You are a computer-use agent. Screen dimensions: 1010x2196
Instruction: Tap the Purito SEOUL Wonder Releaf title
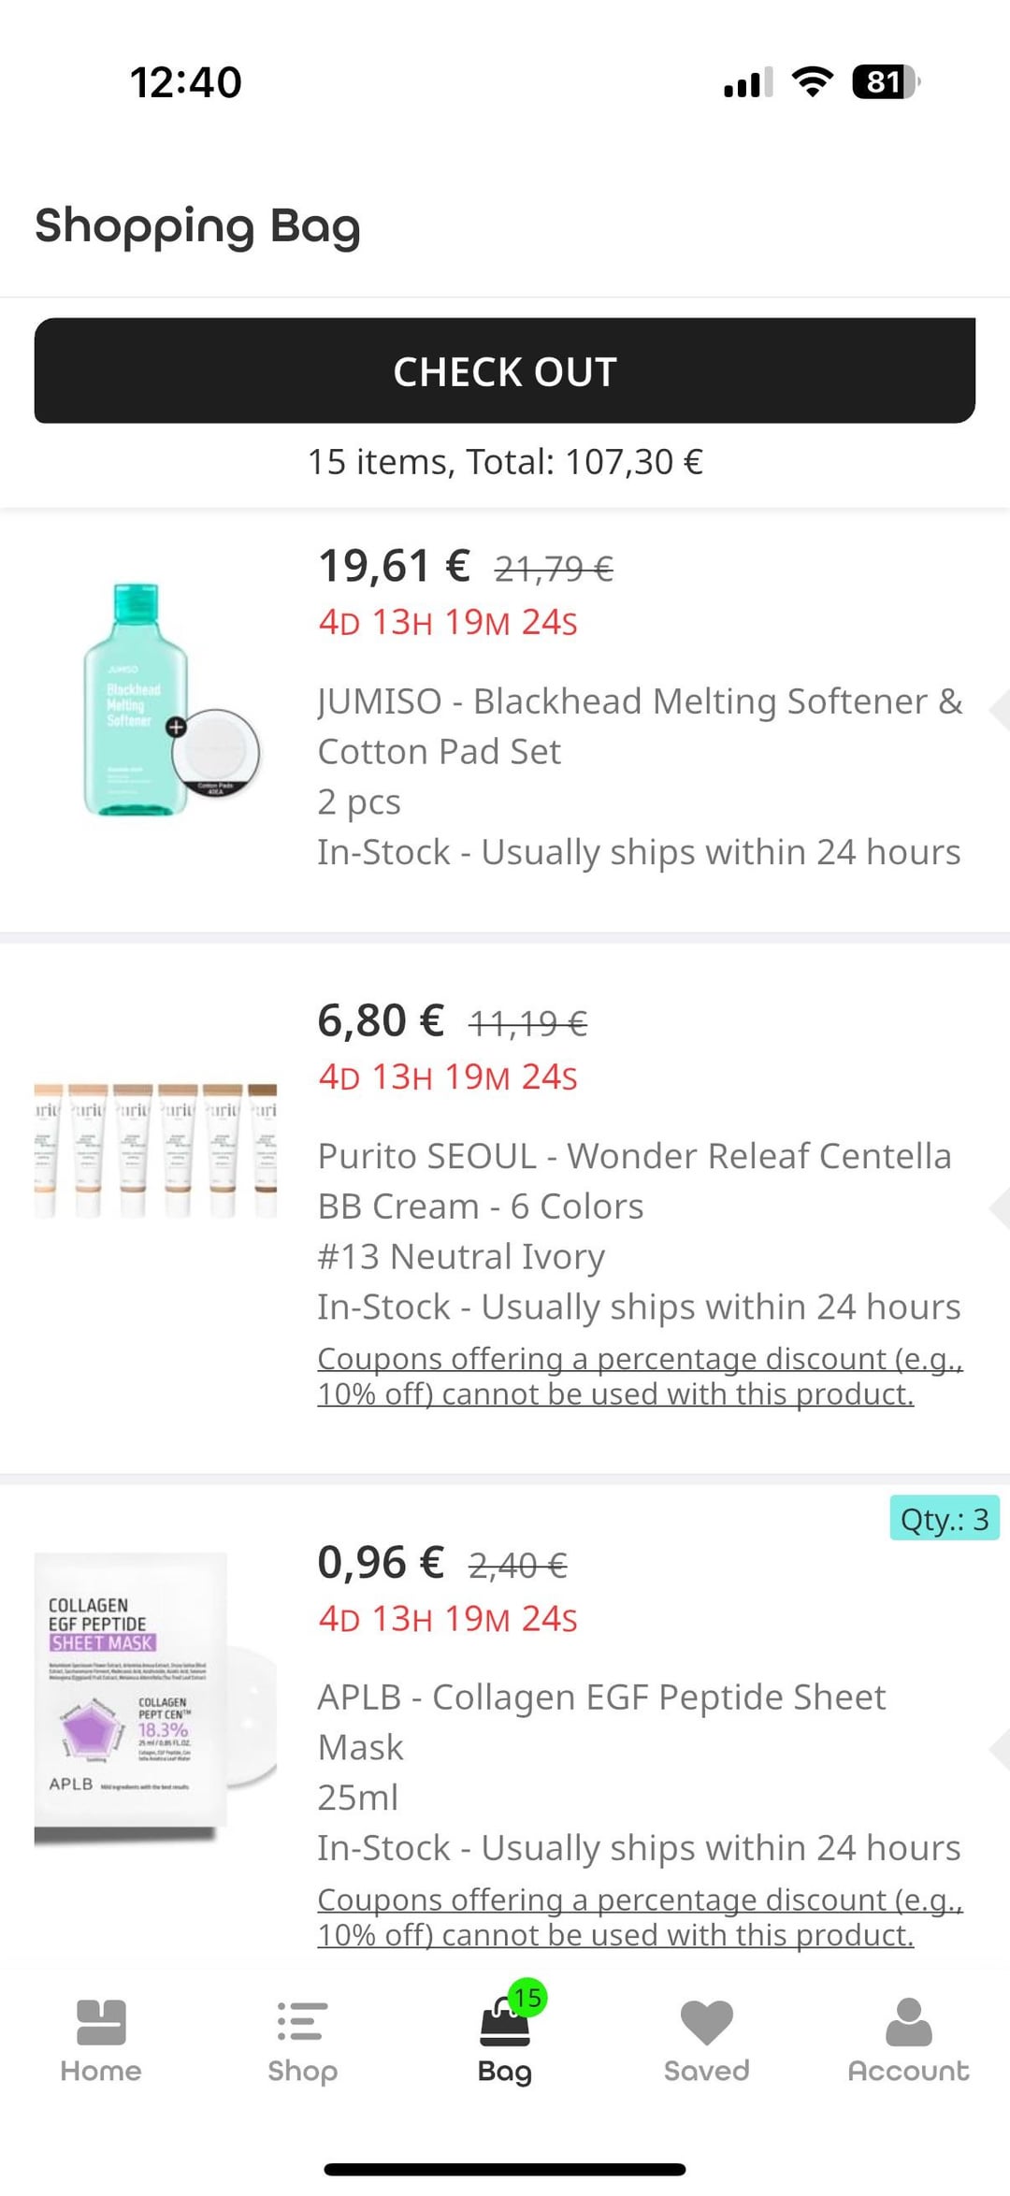point(634,1180)
